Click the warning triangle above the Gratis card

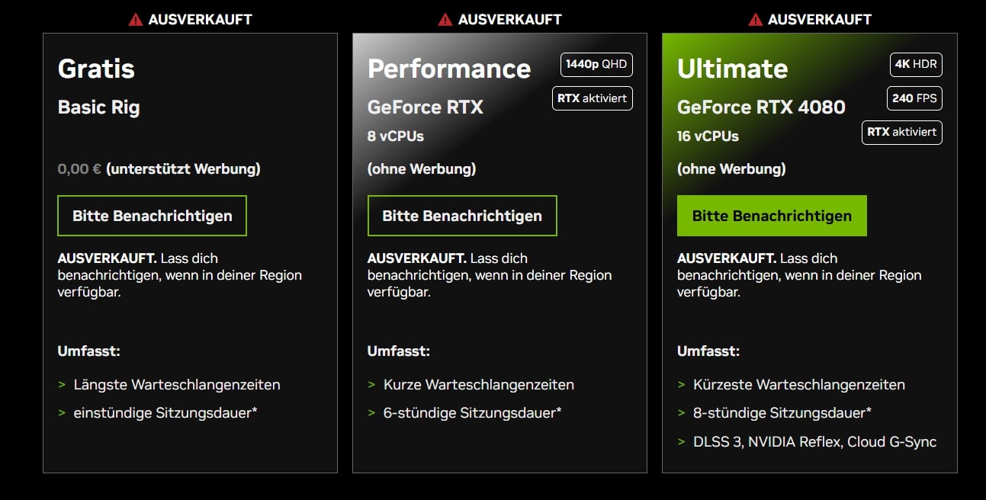pyautogui.click(x=135, y=20)
